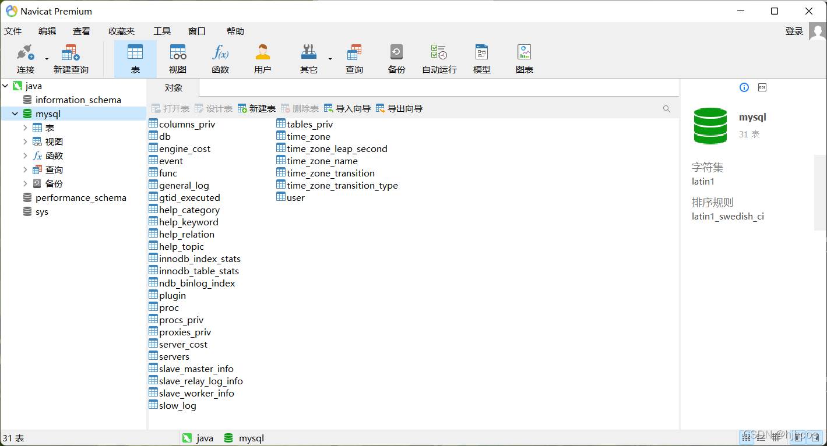The image size is (827, 446).
Task: Click the Connection plug icon in toolbar
Action: (x=26, y=53)
